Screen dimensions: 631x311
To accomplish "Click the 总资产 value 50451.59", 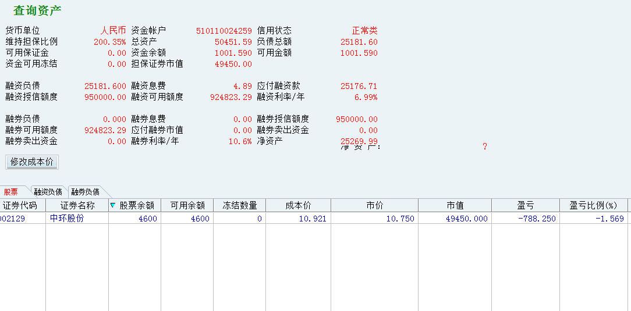I will (233, 42).
